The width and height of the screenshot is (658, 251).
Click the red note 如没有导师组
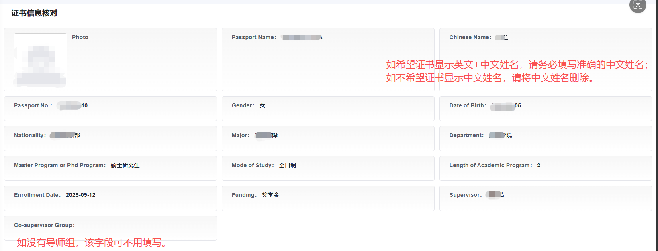coord(92,243)
